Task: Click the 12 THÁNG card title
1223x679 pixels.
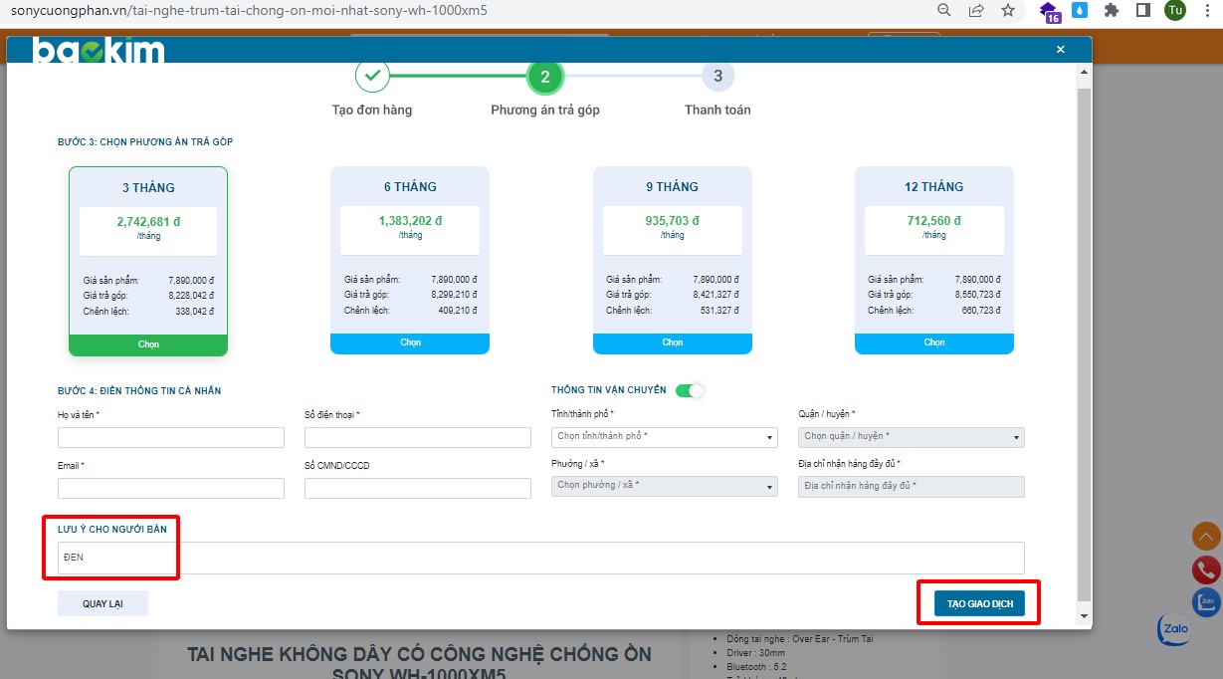Action: [934, 187]
